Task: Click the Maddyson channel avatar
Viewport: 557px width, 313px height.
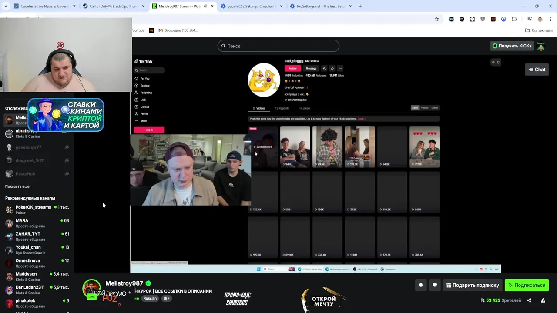Action: (9, 277)
